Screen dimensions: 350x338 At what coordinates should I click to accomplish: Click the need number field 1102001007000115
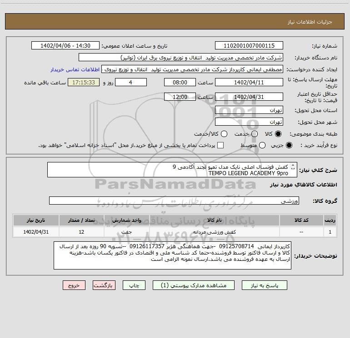tap(249, 45)
